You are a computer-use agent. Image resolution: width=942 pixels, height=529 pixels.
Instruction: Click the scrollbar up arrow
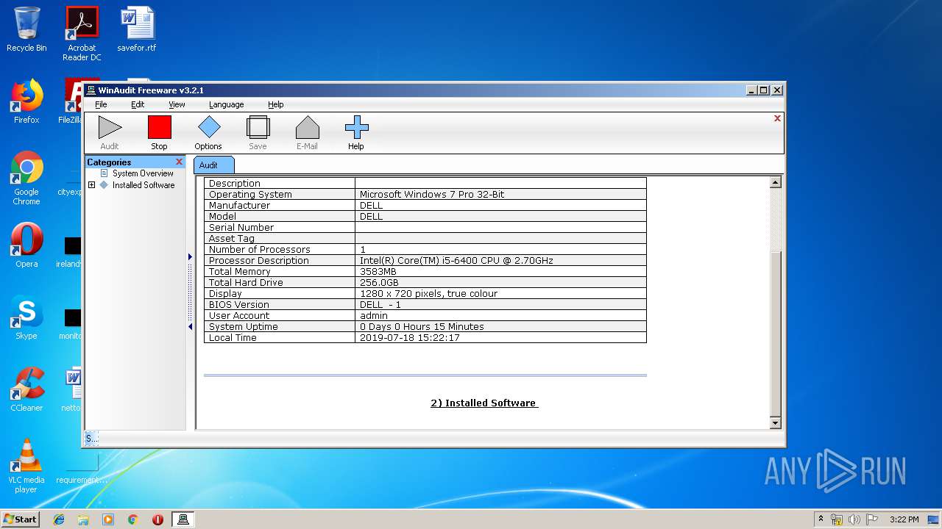pyautogui.click(x=775, y=182)
